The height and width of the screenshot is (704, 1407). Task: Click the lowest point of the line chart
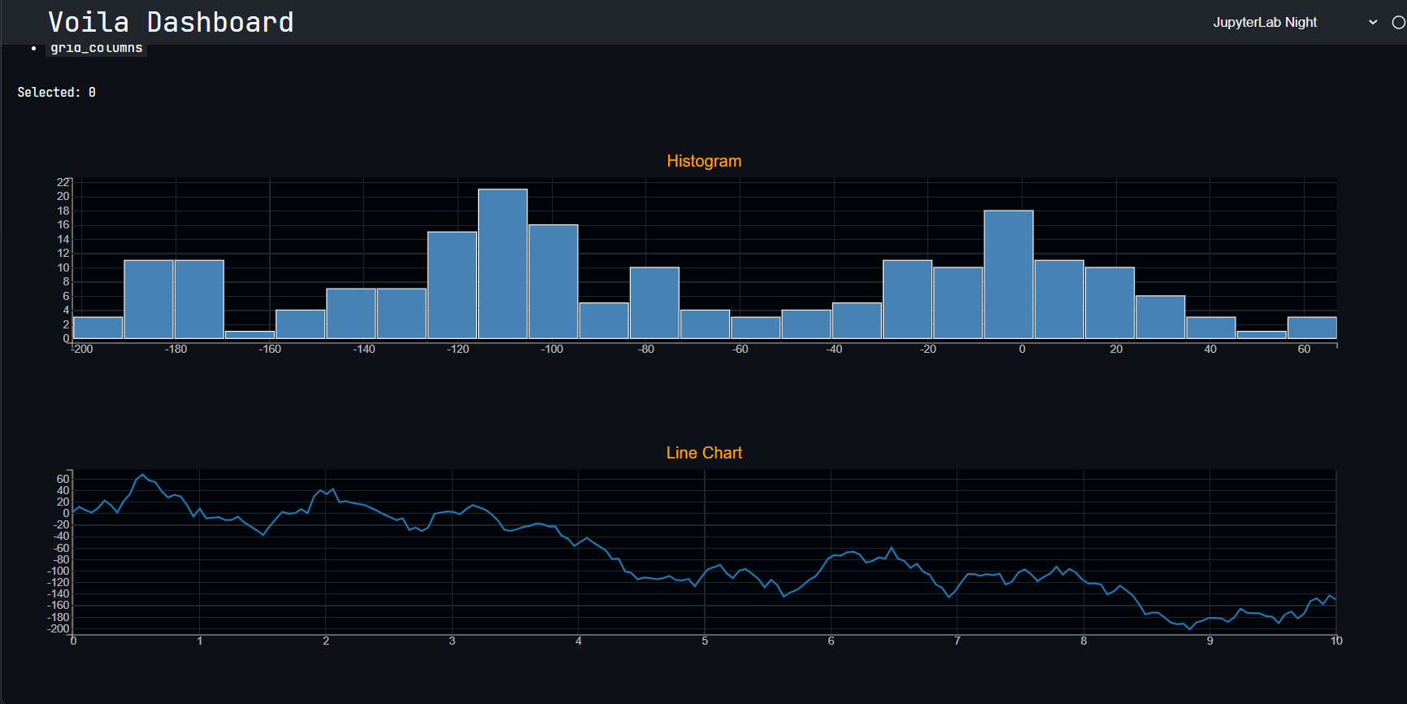click(x=1190, y=628)
